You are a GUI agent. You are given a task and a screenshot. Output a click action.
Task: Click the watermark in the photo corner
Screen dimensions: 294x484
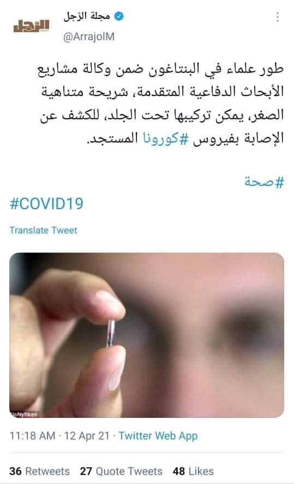[x=24, y=414]
